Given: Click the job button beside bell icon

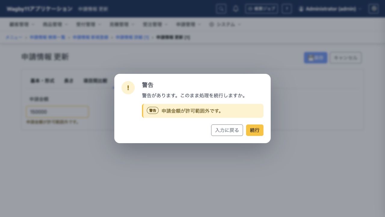Looking at the screenshot, I should [x=261, y=9].
